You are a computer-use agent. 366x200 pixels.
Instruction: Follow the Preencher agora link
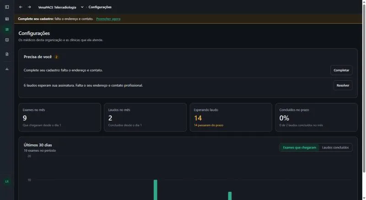[108, 19]
